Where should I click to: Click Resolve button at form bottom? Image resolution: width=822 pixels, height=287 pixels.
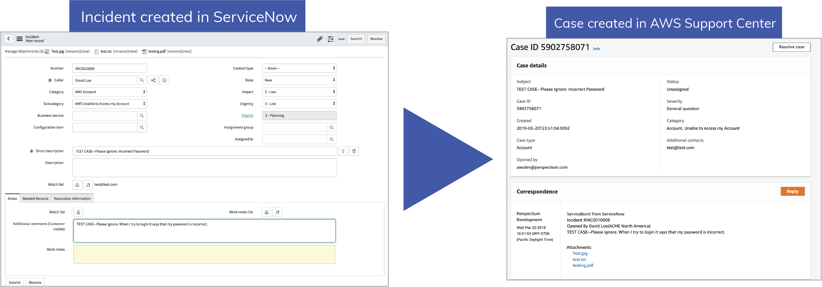tap(35, 282)
